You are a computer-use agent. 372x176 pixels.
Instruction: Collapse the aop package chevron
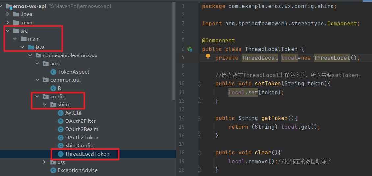[x=37, y=64]
